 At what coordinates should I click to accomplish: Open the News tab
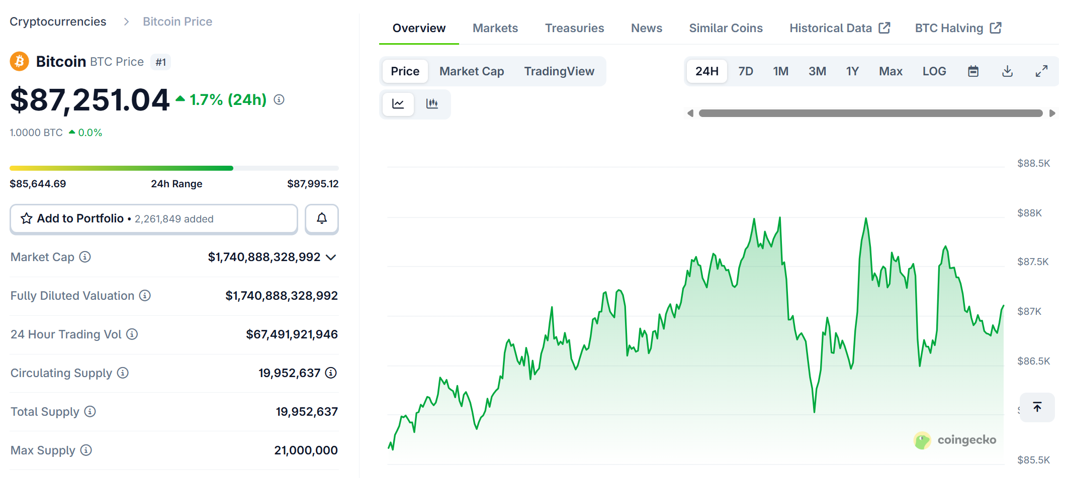tap(646, 28)
